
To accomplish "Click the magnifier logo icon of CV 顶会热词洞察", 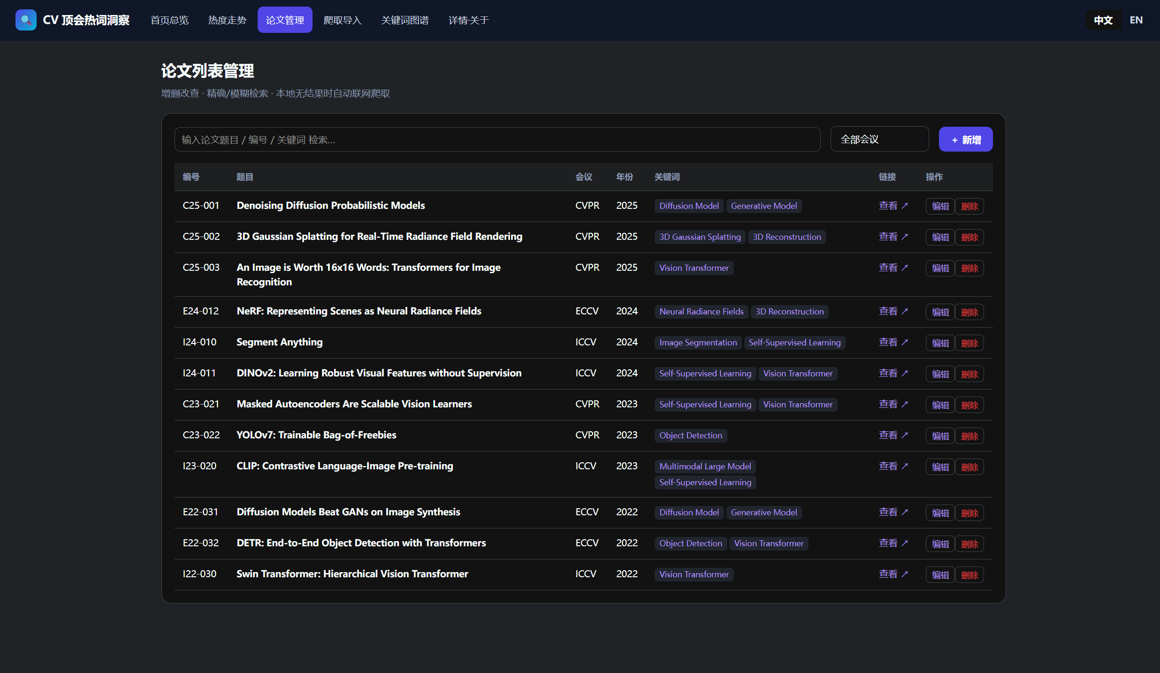I will [x=26, y=20].
